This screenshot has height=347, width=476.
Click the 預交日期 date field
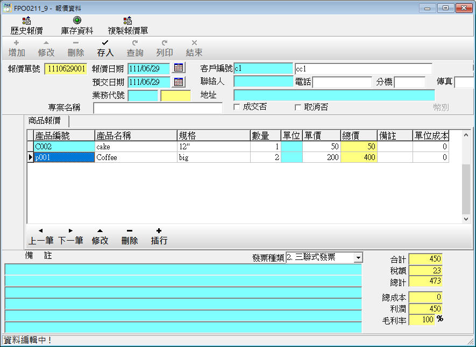(149, 82)
